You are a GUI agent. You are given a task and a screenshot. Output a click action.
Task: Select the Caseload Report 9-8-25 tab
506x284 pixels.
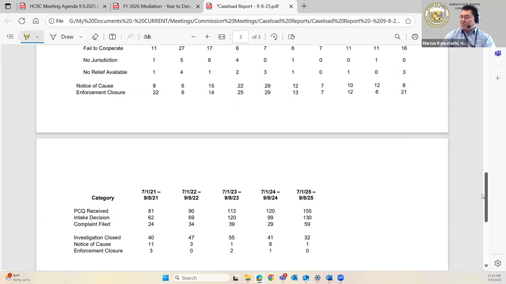250,6
